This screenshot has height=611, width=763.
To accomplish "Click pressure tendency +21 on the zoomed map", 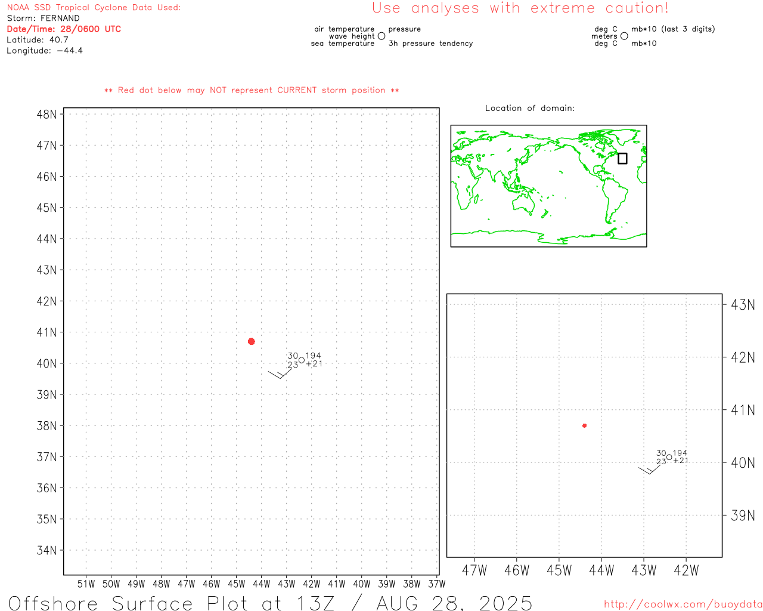I will coord(681,461).
